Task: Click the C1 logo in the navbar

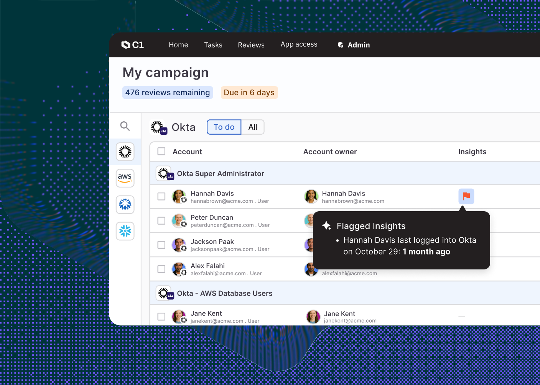Action: pyautogui.click(x=132, y=45)
